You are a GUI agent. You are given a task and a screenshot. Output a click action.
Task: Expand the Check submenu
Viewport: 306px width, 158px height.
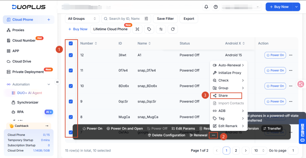[x=228, y=80]
